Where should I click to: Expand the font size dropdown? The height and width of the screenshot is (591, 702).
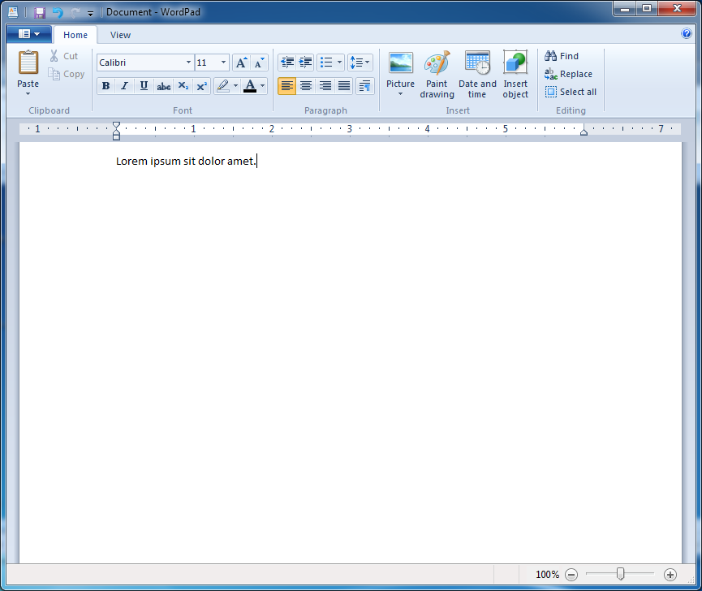223,63
